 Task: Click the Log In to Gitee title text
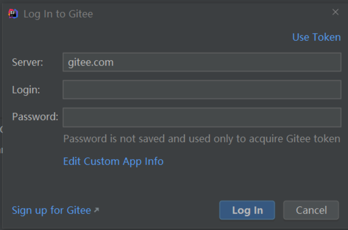58,14
